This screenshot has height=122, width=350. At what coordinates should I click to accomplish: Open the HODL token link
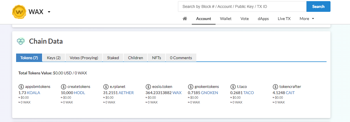79,93
